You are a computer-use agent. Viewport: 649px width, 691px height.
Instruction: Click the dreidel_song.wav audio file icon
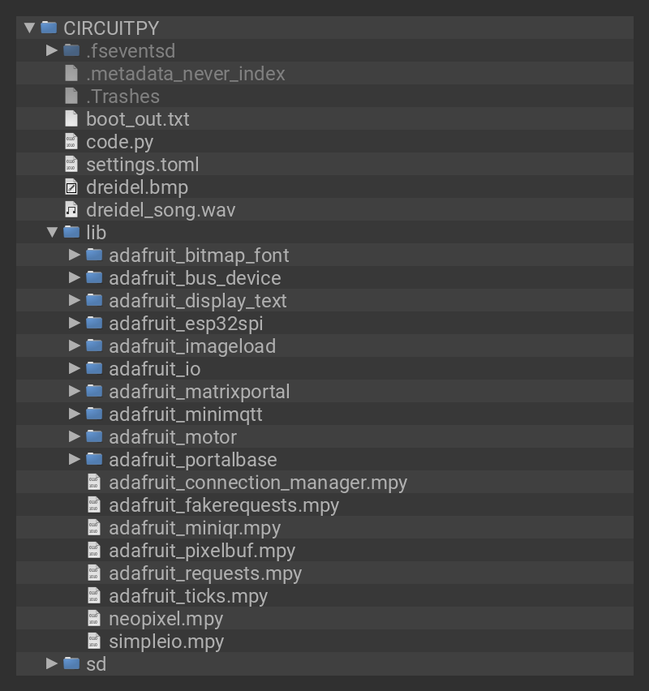click(x=71, y=210)
